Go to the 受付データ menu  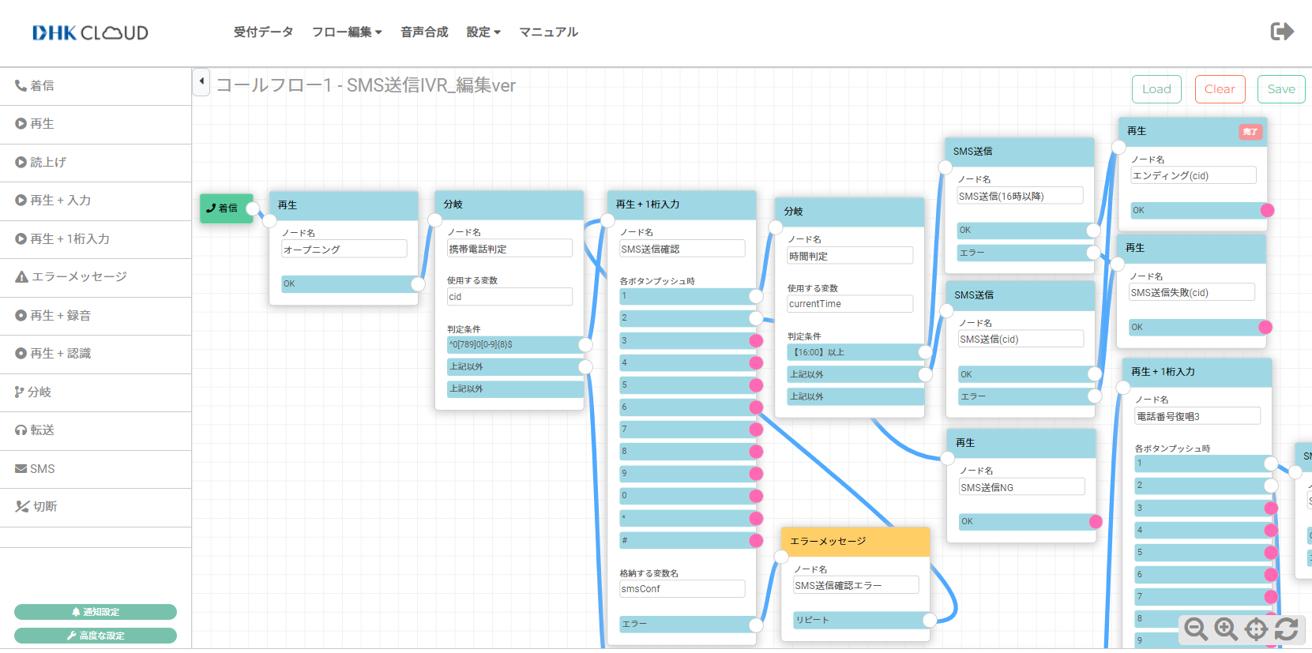click(x=263, y=32)
